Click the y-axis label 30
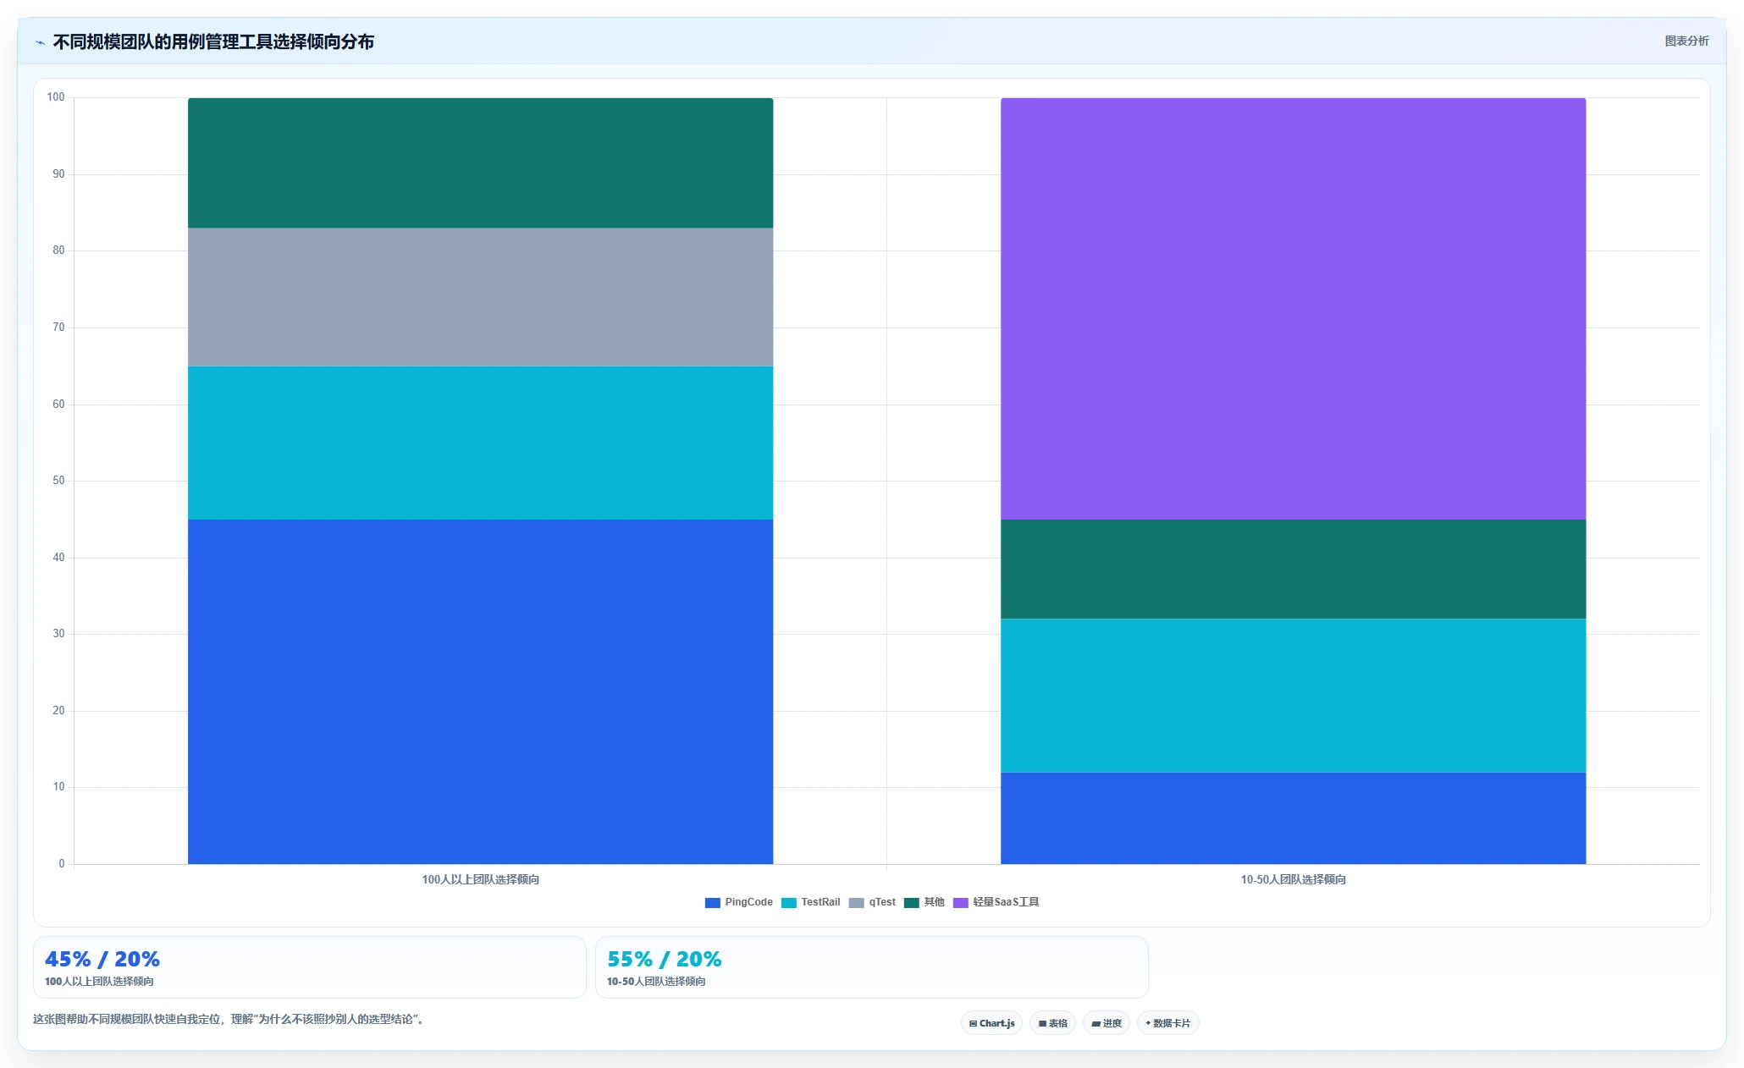This screenshot has height=1068, width=1744. point(58,634)
